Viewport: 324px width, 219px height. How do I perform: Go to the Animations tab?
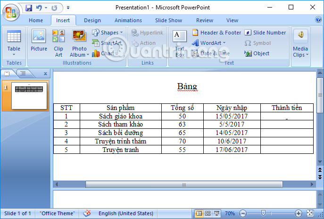[128, 20]
